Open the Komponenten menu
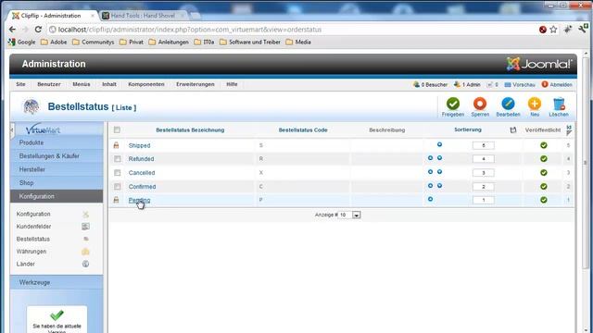Image resolution: width=593 pixels, height=333 pixels. 146,84
